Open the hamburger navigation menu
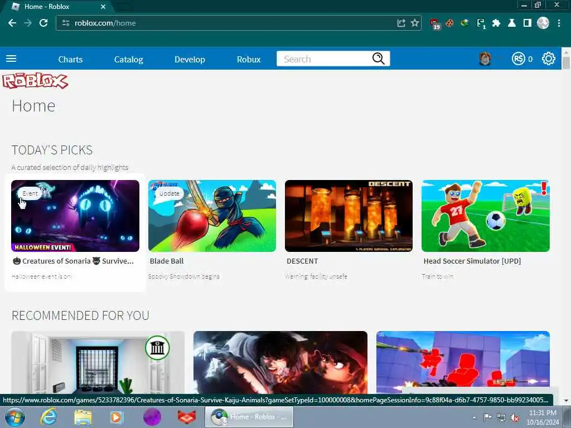The image size is (571, 428). [11, 59]
